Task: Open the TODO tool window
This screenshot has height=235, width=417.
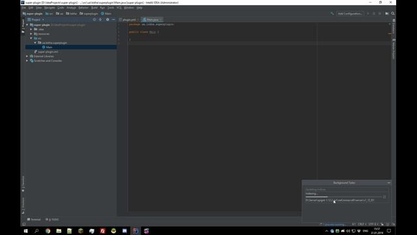Action: (x=52, y=219)
